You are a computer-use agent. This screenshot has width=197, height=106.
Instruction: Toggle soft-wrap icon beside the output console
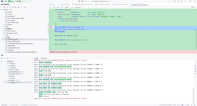(x=195, y=66)
